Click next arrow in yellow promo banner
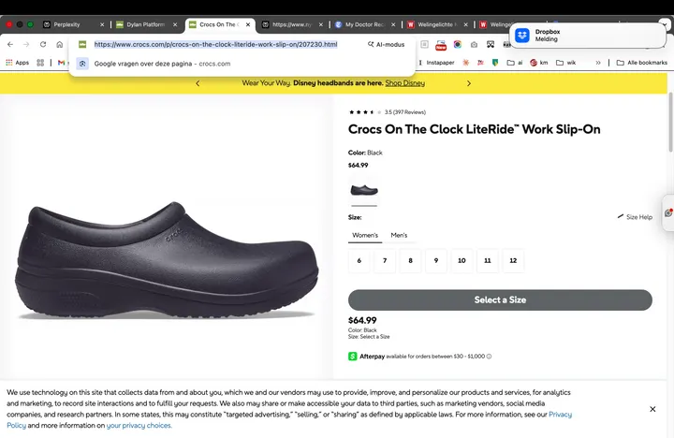 [x=469, y=83]
